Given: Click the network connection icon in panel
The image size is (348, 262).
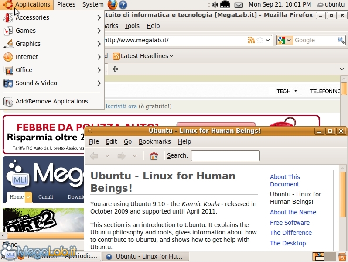Looking at the screenshot, I should tap(225, 5).
